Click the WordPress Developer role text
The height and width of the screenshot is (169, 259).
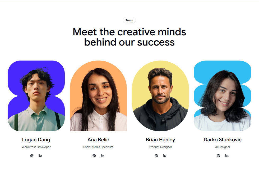point(36,147)
